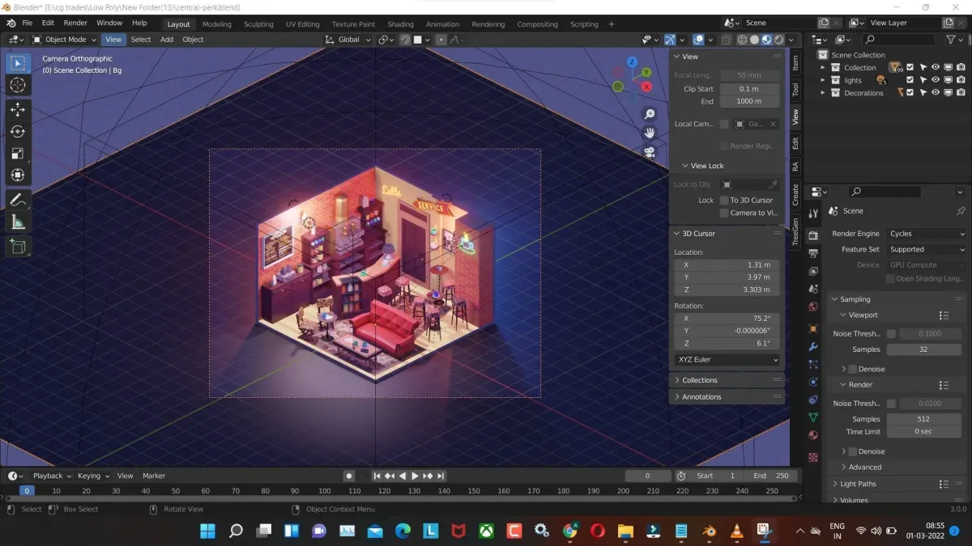Open the Tool sidebar tab
972x546 pixels.
coord(795,89)
